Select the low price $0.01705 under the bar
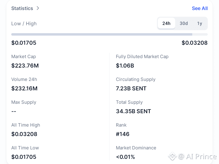Image resolution: width=219 pixels, height=164 pixels. click(x=24, y=43)
